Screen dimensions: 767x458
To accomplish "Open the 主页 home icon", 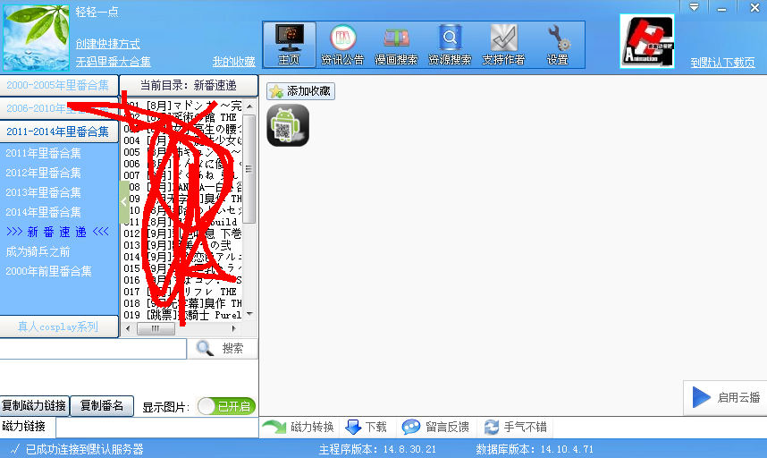I will point(289,44).
